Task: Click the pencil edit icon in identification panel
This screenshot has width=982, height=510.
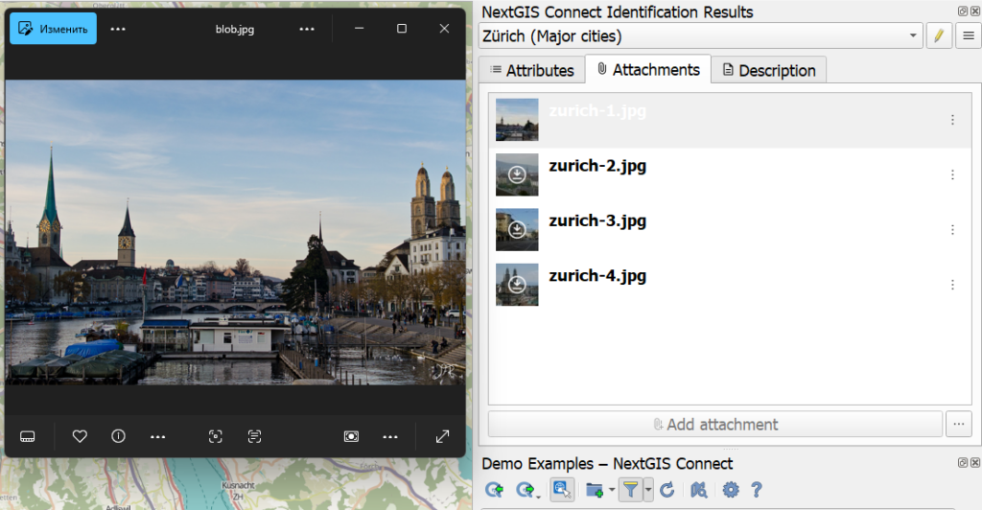Action: tap(939, 35)
